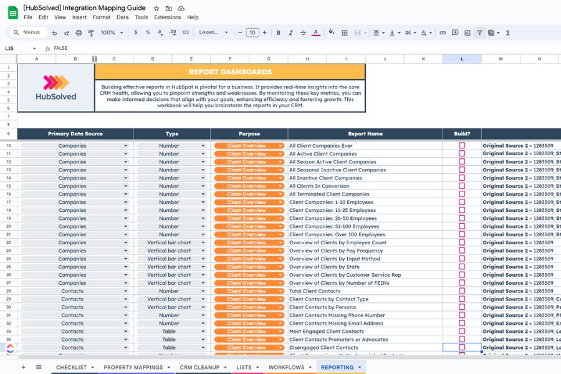Open Purpose dropdown for All Active Client Companies
This screenshot has width=561, height=374.
(280, 153)
